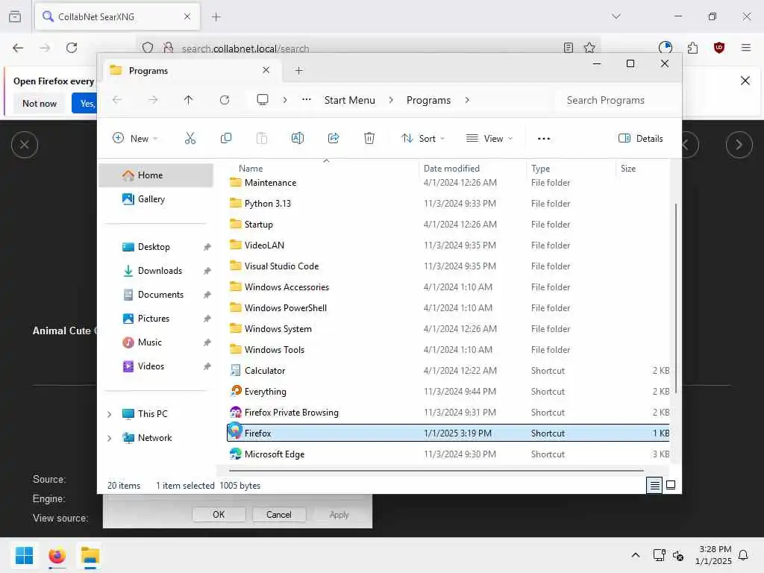Go up one folder with Up arrow

tap(189, 100)
